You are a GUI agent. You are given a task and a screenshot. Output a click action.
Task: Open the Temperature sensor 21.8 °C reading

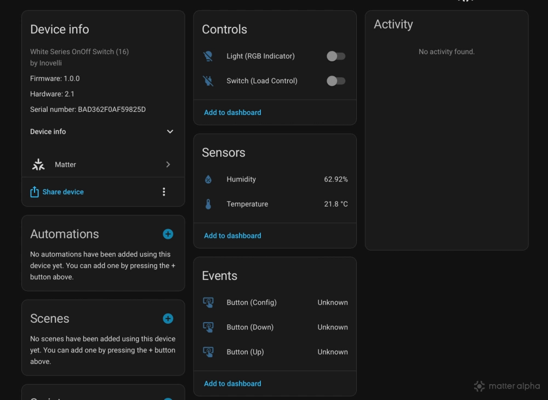pyautogui.click(x=335, y=204)
